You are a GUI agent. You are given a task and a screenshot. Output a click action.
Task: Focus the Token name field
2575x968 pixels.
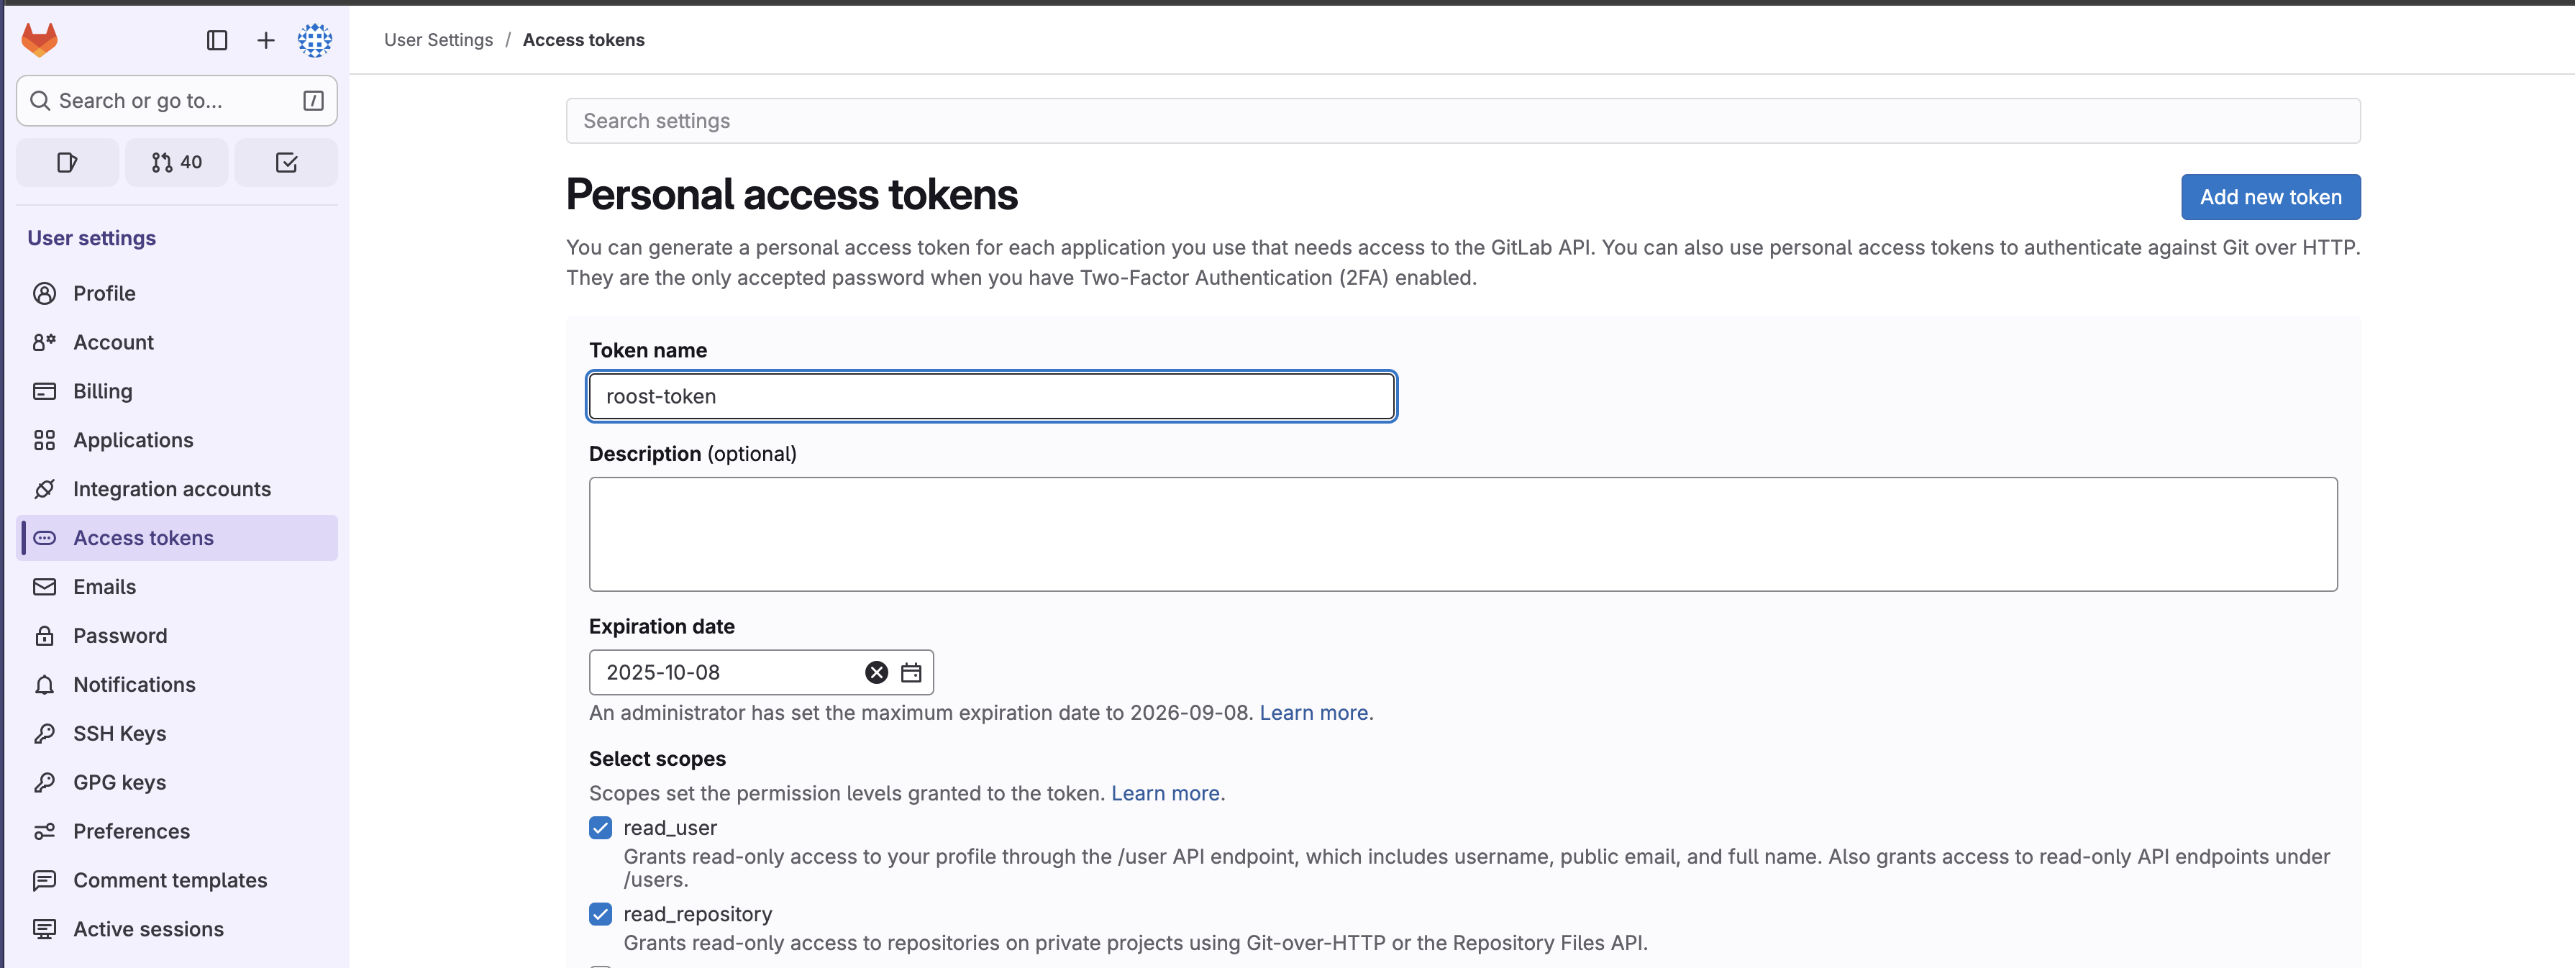coord(992,396)
